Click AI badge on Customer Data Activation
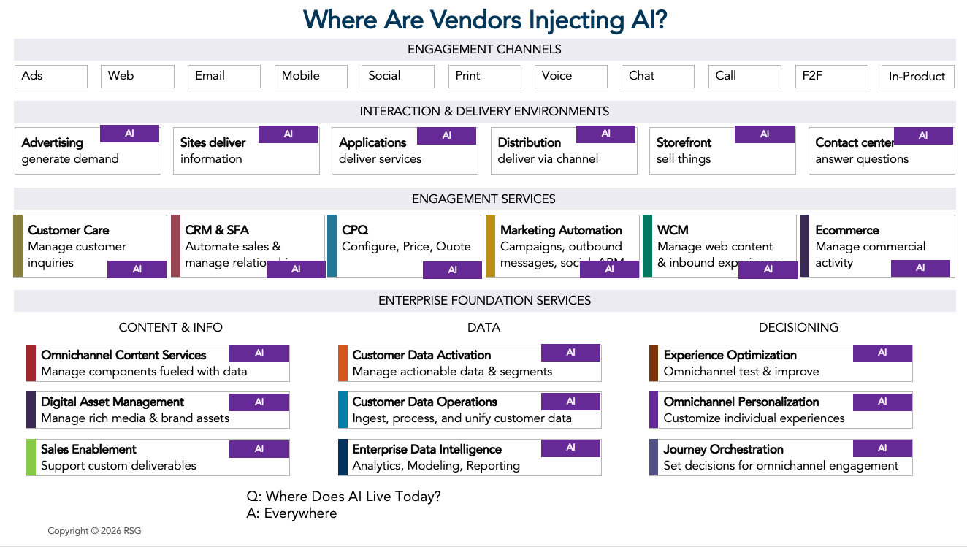The width and height of the screenshot is (967, 547). pos(570,353)
